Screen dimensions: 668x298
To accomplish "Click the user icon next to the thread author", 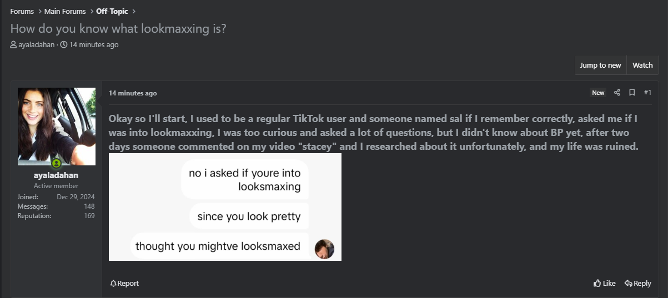I will point(13,44).
